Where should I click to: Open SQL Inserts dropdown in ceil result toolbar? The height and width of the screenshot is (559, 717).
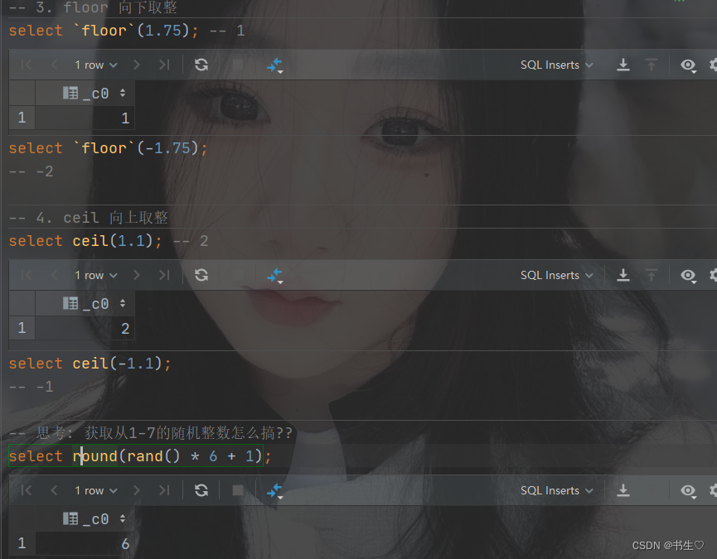coord(556,275)
